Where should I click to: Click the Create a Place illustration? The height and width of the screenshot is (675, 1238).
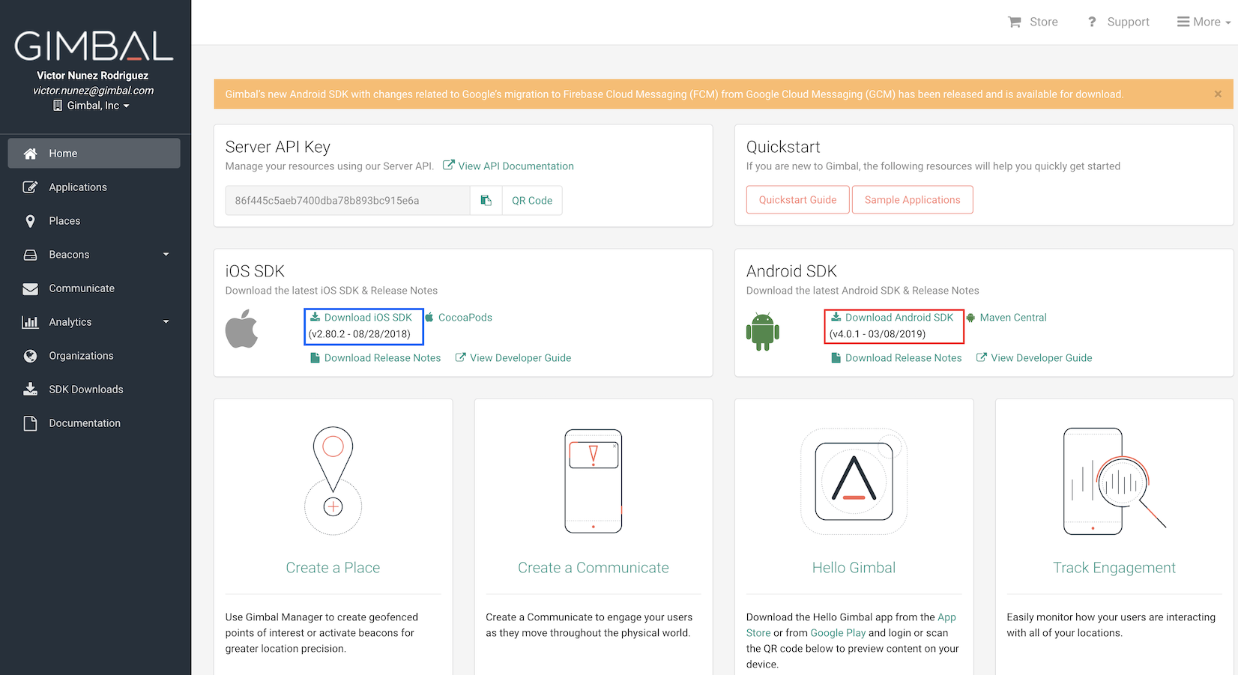point(333,480)
